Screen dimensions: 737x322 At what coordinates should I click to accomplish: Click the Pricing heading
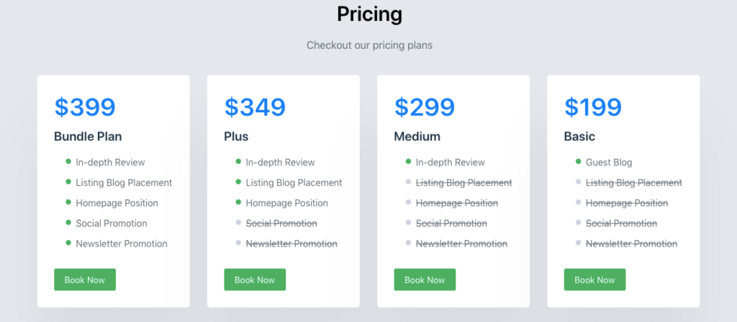(369, 14)
